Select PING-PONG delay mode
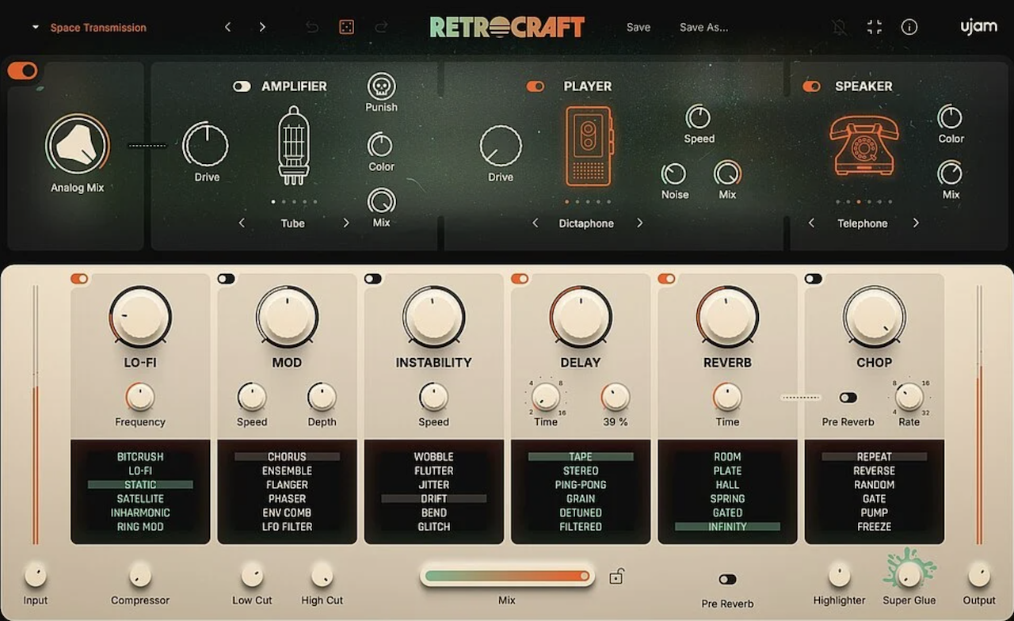The width and height of the screenshot is (1014, 621). click(581, 485)
